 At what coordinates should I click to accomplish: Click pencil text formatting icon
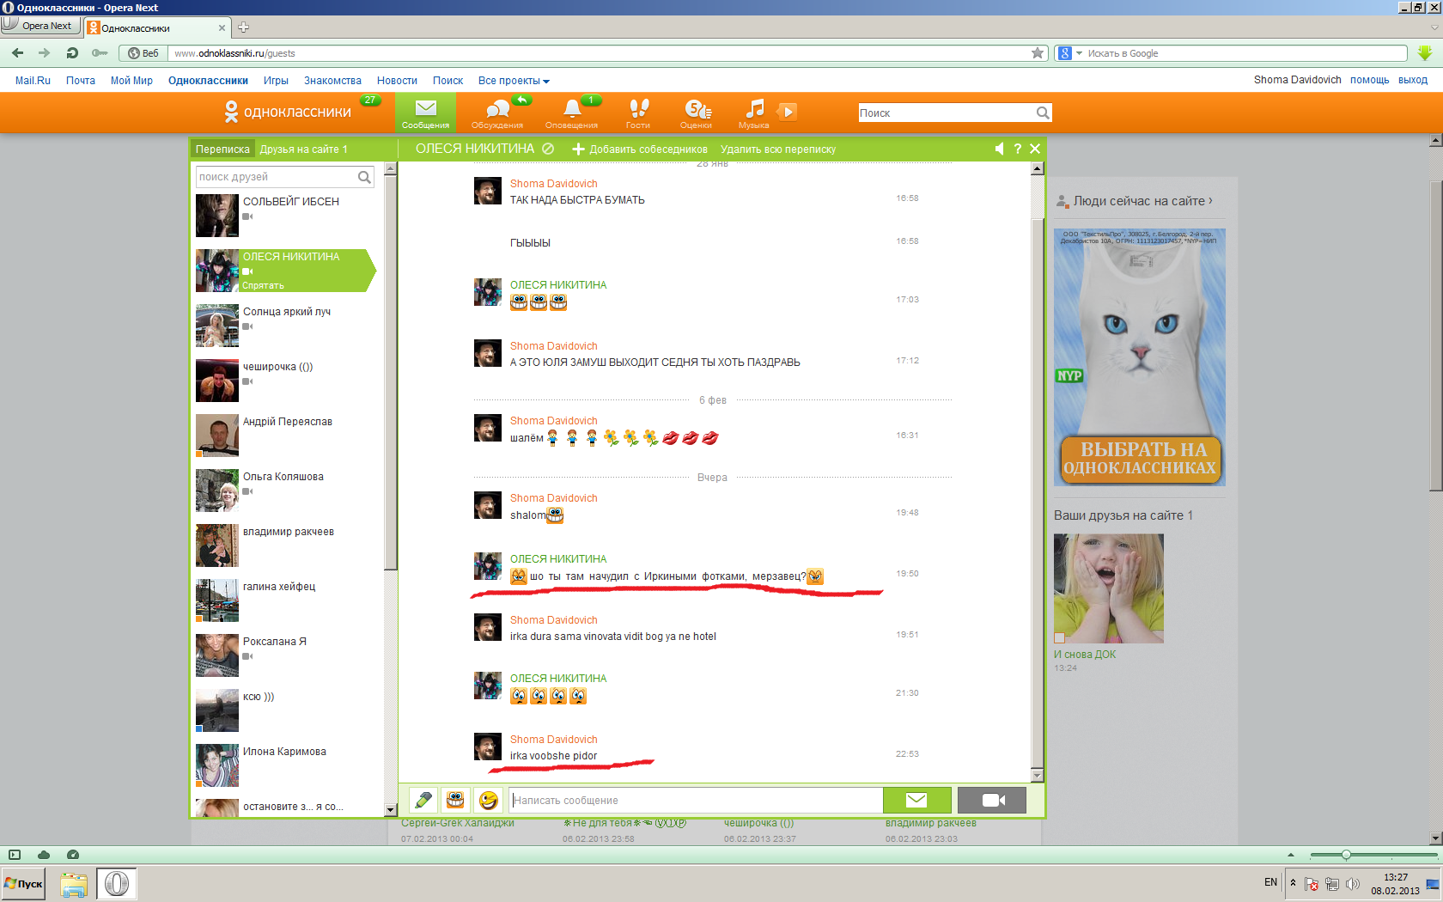(x=423, y=801)
